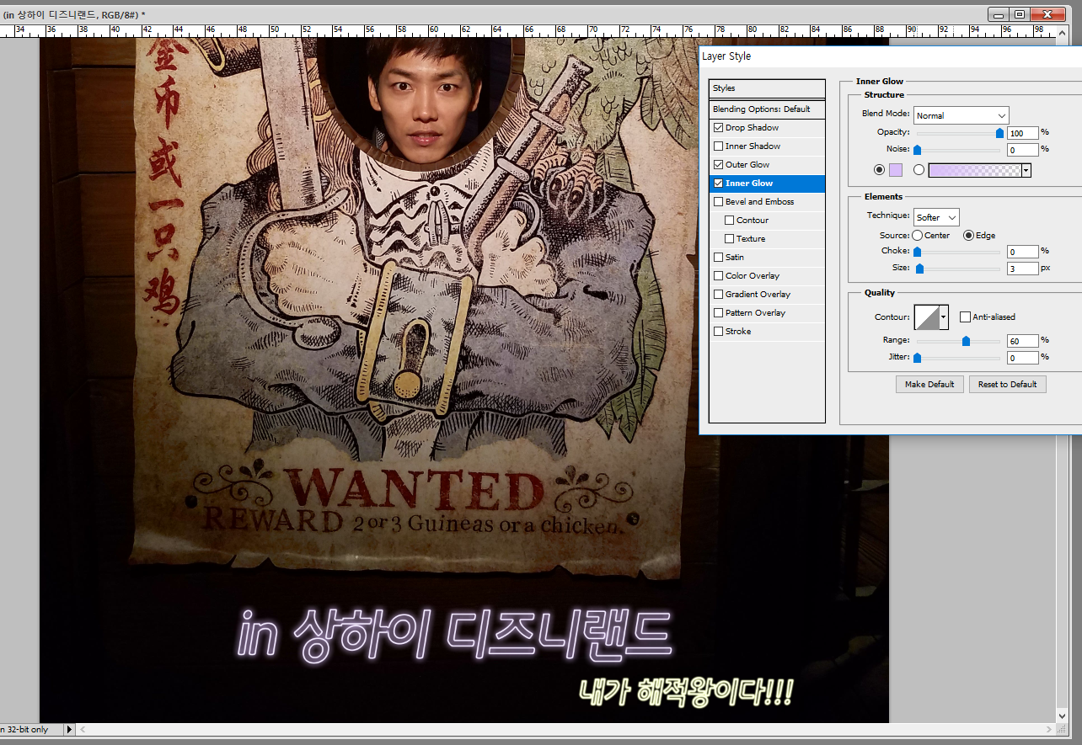
Task: Enable the Inner Shadow checkbox
Action: click(x=718, y=146)
